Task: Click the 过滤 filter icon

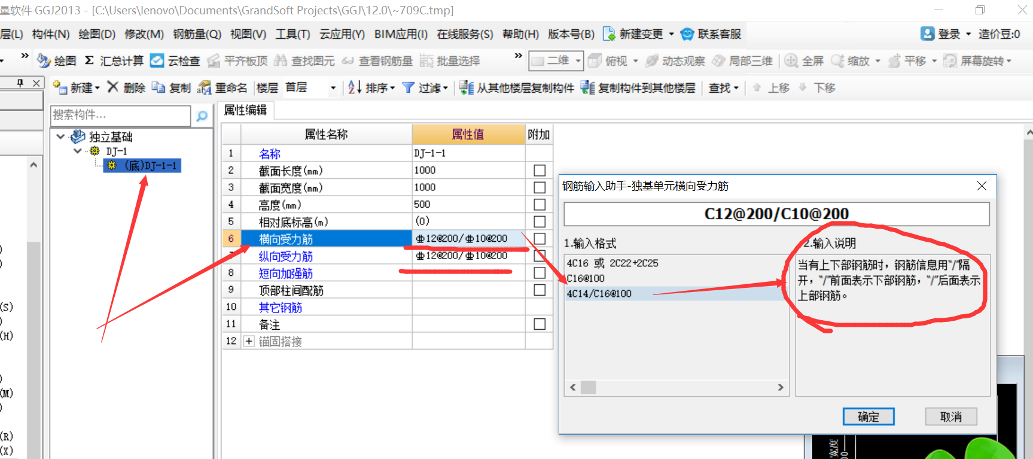Action: 408,87
